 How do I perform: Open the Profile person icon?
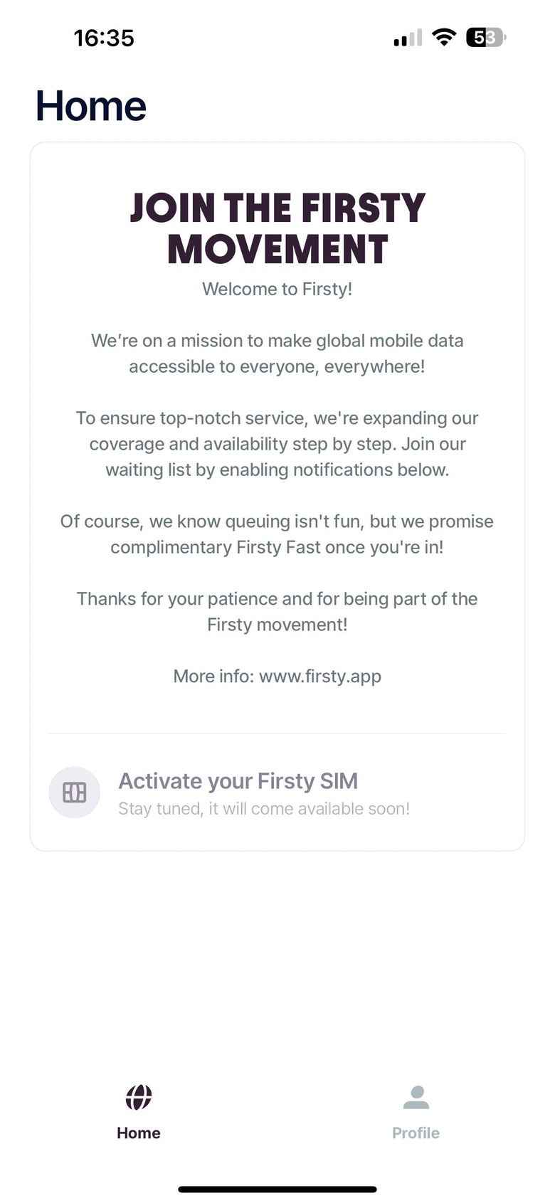(x=416, y=1097)
